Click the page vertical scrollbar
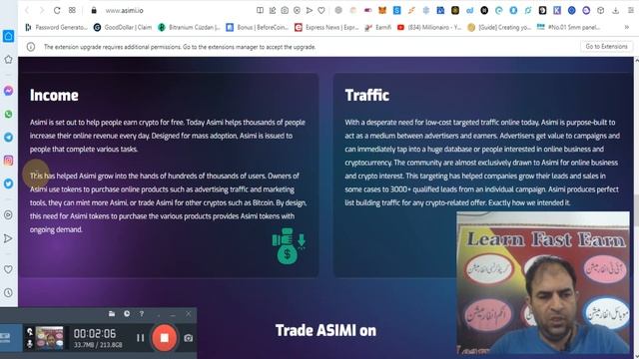The height and width of the screenshot is (359, 639). [x=636, y=207]
